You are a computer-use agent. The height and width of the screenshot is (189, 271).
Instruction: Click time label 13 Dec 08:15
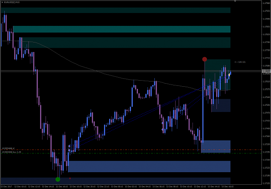(x=172, y=186)
